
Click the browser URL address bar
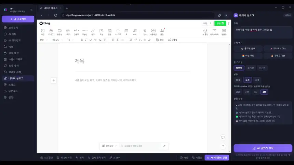point(138,15)
